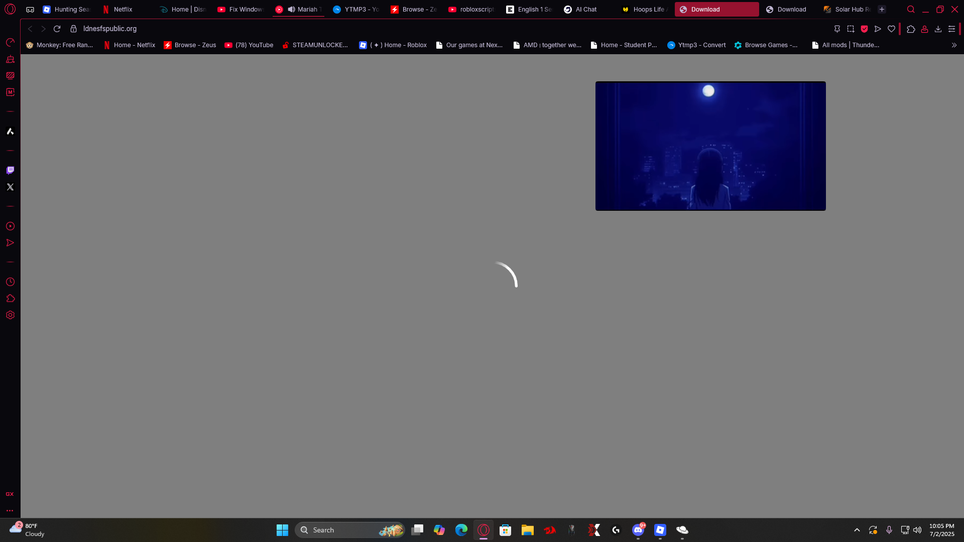Click the Windows taskbar Search box
This screenshot has width=964, height=542.
tap(350, 530)
